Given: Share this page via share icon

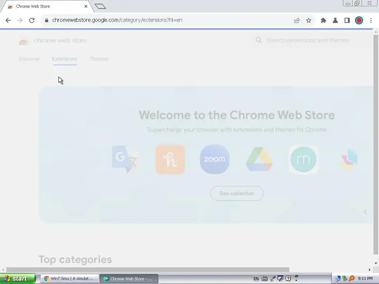Looking at the screenshot, I should [297, 20].
